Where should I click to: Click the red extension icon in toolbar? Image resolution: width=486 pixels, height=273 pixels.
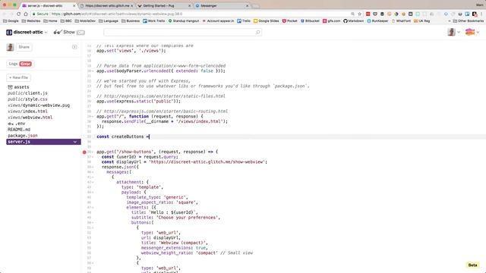(368, 14)
